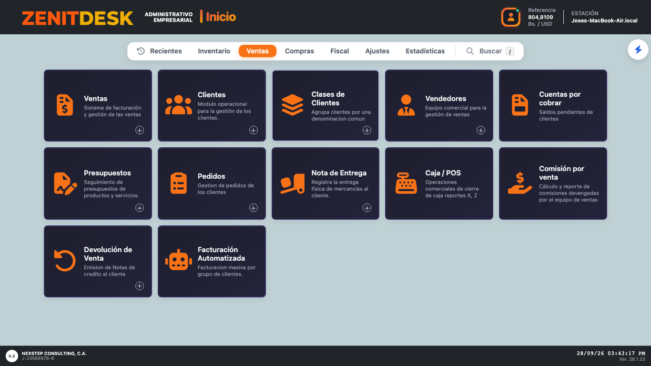
Task: Select the Ventas tab
Action: pyautogui.click(x=257, y=51)
